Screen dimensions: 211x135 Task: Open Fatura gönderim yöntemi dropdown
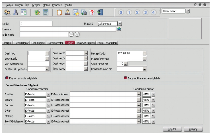point(48,105)
